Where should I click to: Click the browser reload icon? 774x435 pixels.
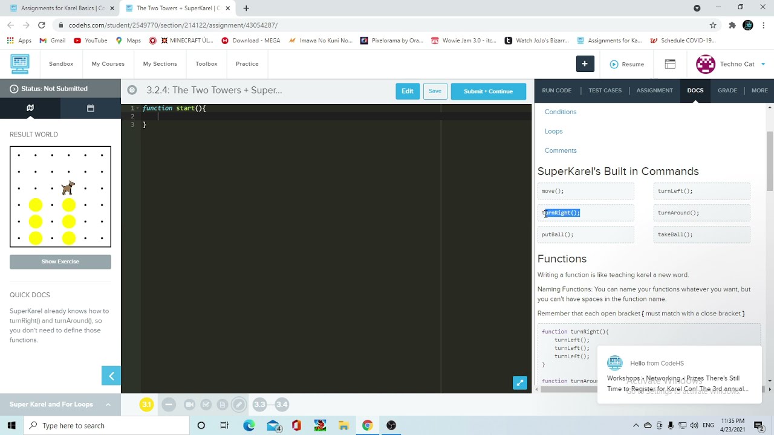42,25
